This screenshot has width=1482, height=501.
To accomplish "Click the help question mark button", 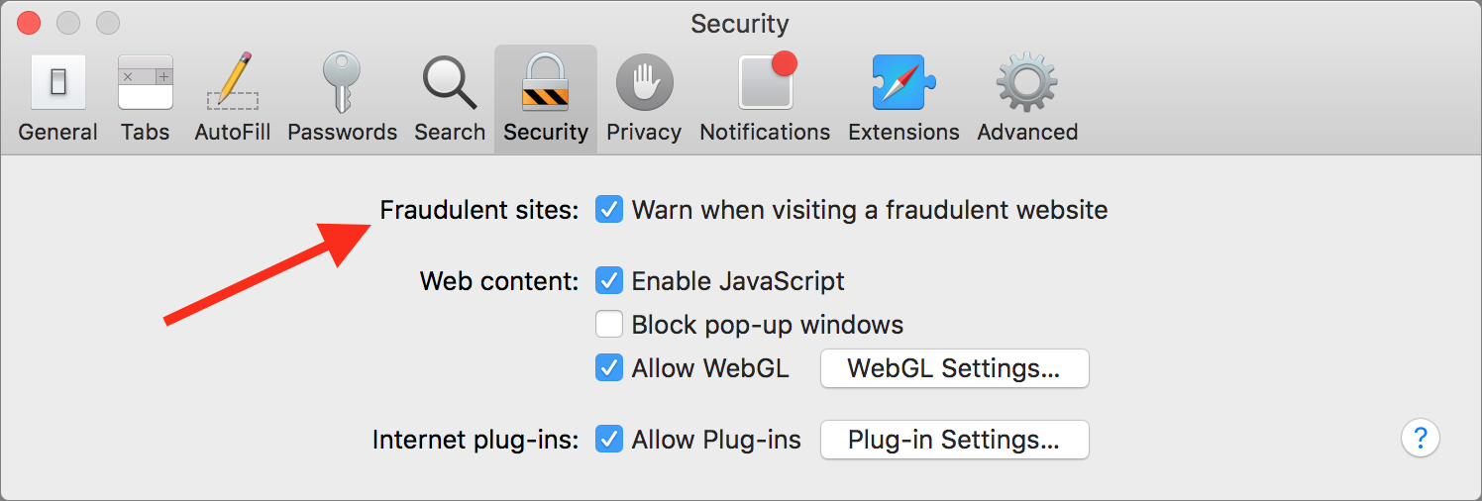I will click(x=1420, y=437).
